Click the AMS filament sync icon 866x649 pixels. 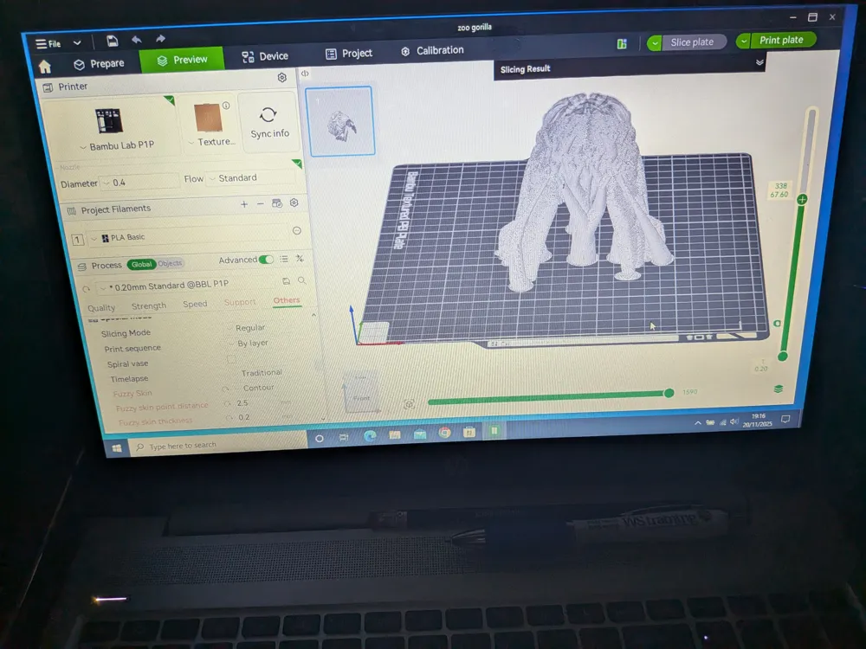point(277,203)
